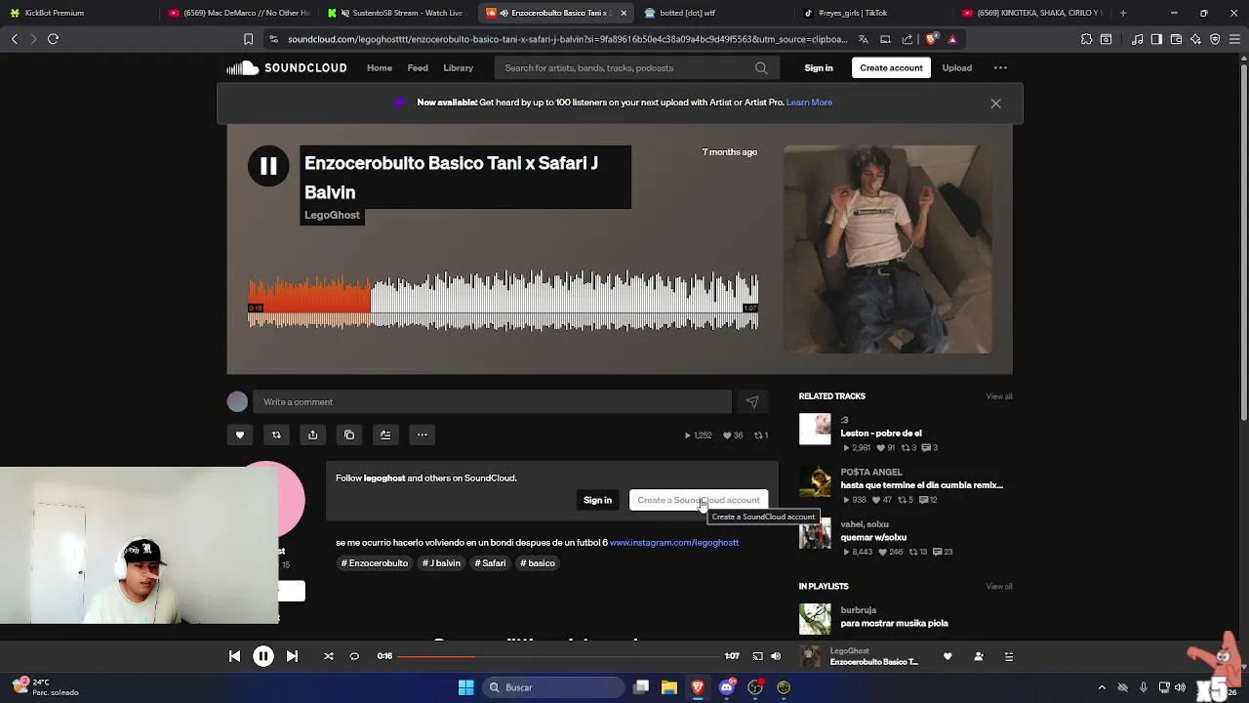The image size is (1249, 703).
Task: Like the track with the heart button under comments
Action: (x=240, y=434)
